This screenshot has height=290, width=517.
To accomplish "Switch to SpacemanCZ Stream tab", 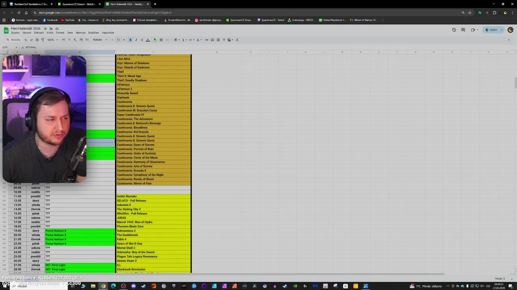I will pyautogui.click(x=79, y=4).
